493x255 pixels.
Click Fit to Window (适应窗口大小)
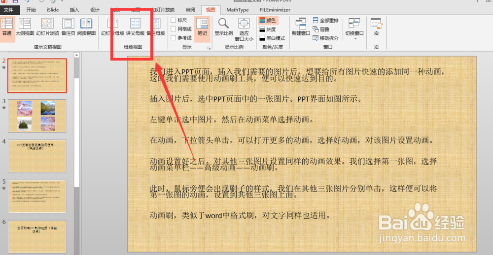pos(244,30)
